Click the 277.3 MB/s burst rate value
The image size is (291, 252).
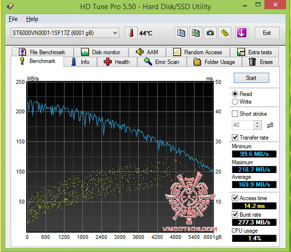pos(254,222)
